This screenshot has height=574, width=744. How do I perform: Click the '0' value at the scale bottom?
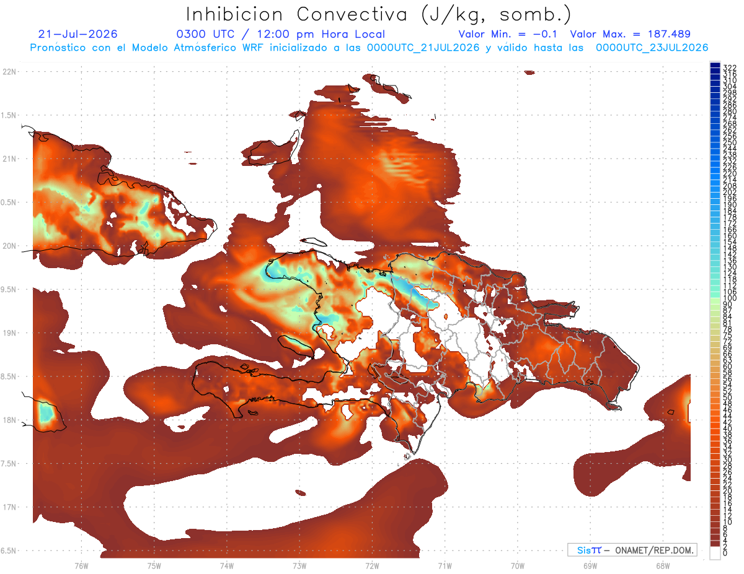click(x=725, y=552)
